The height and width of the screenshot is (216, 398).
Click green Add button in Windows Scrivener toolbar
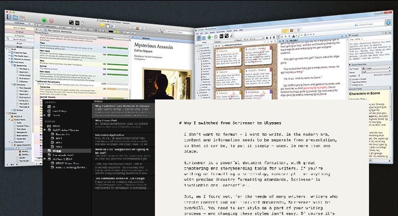point(209,37)
